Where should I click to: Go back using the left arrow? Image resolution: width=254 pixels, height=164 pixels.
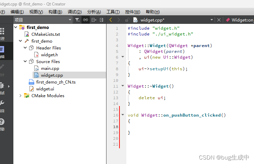[111, 20]
